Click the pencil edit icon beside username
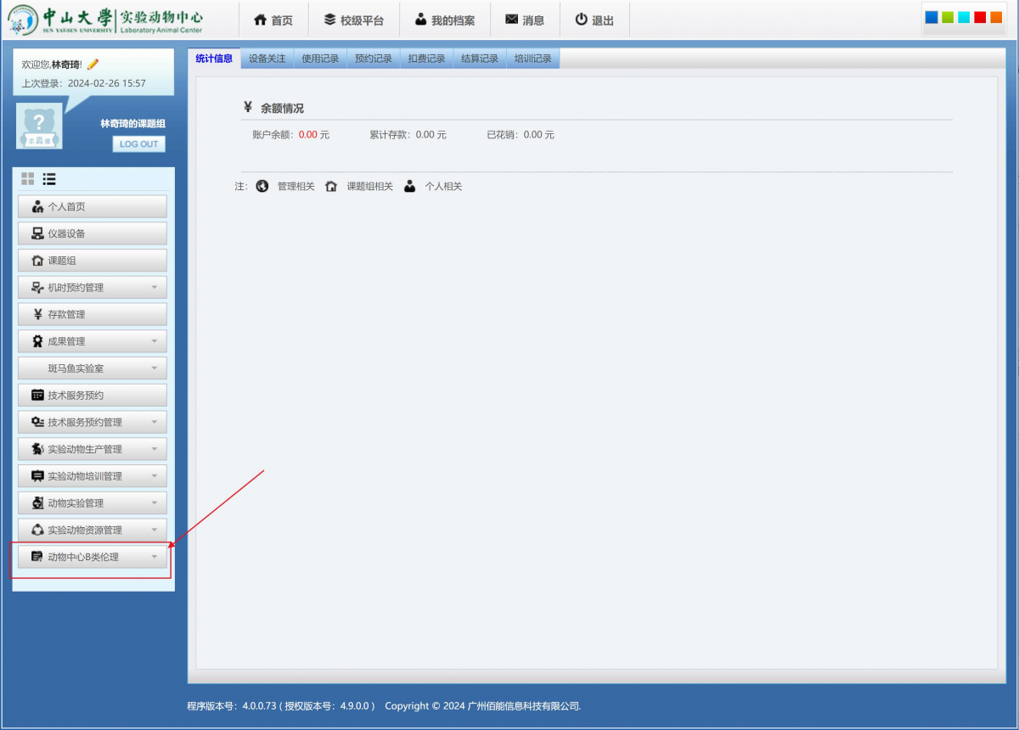1019x730 pixels. coord(93,65)
